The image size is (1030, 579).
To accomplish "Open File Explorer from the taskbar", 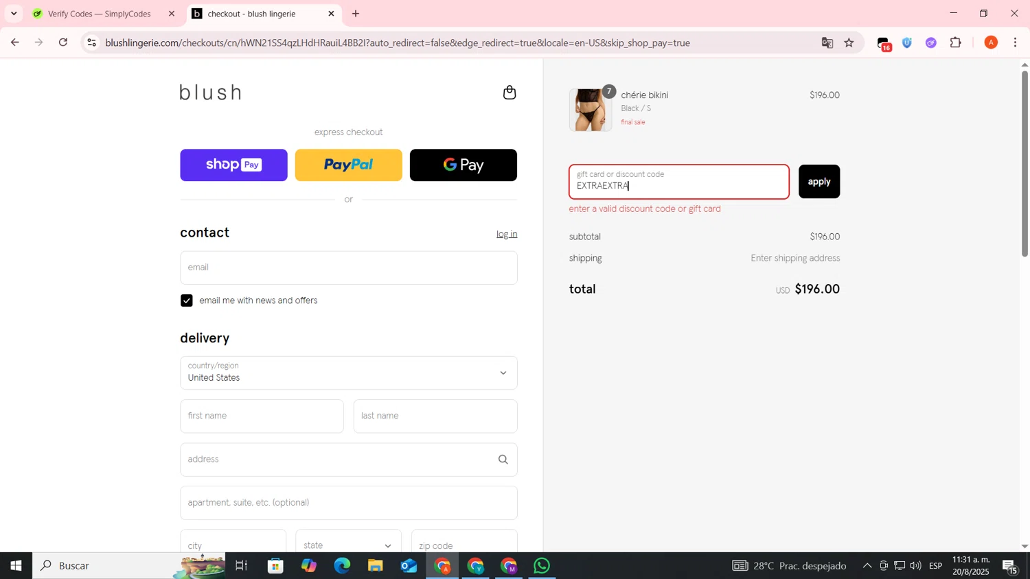I will 375,566.
